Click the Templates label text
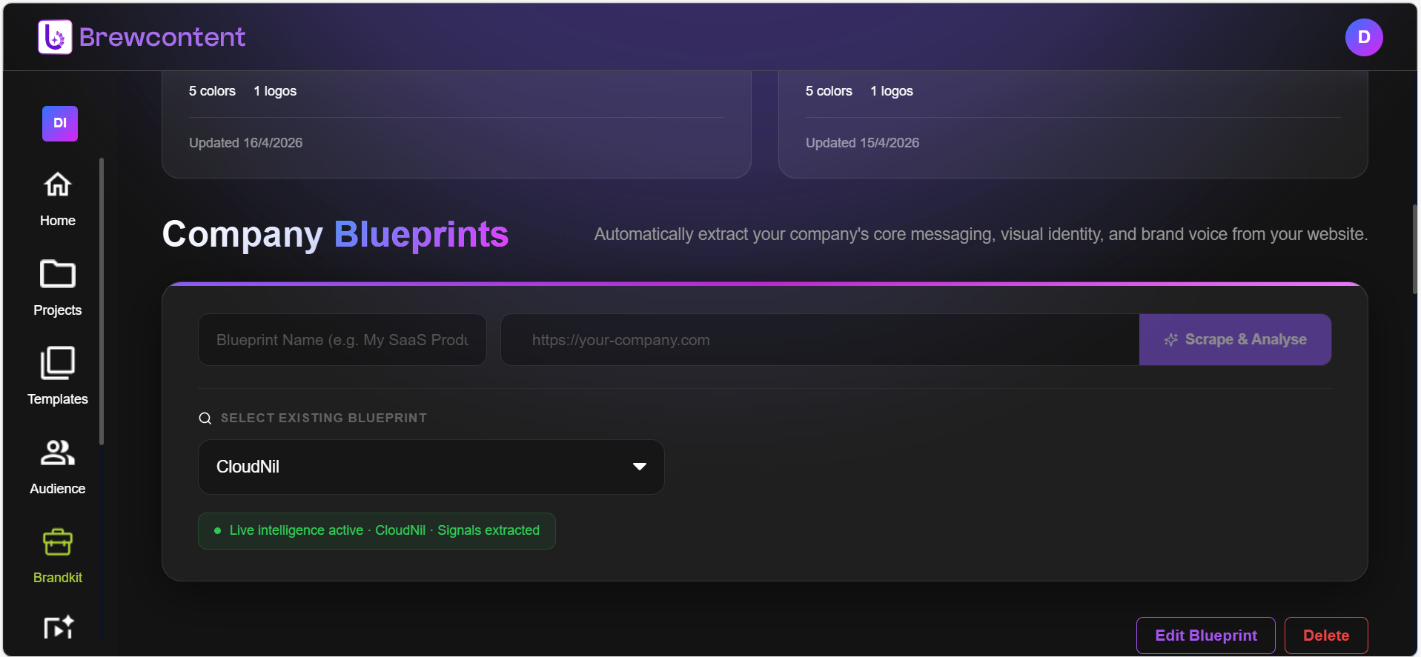This screenshot has height=657, width=1421. (x=58, y=399)
